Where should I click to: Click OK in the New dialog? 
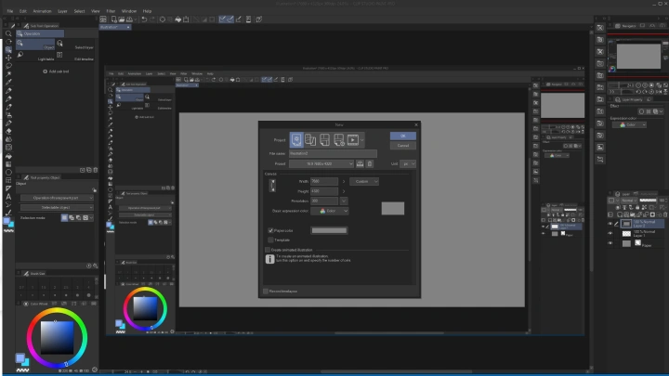tap(402, 136)
